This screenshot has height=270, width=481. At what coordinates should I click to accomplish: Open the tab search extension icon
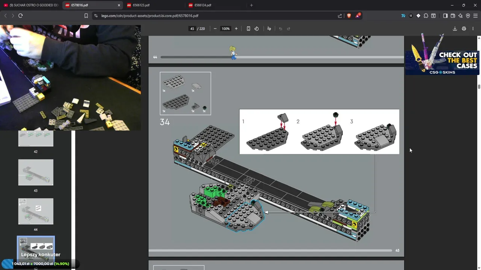pos(433,16)
